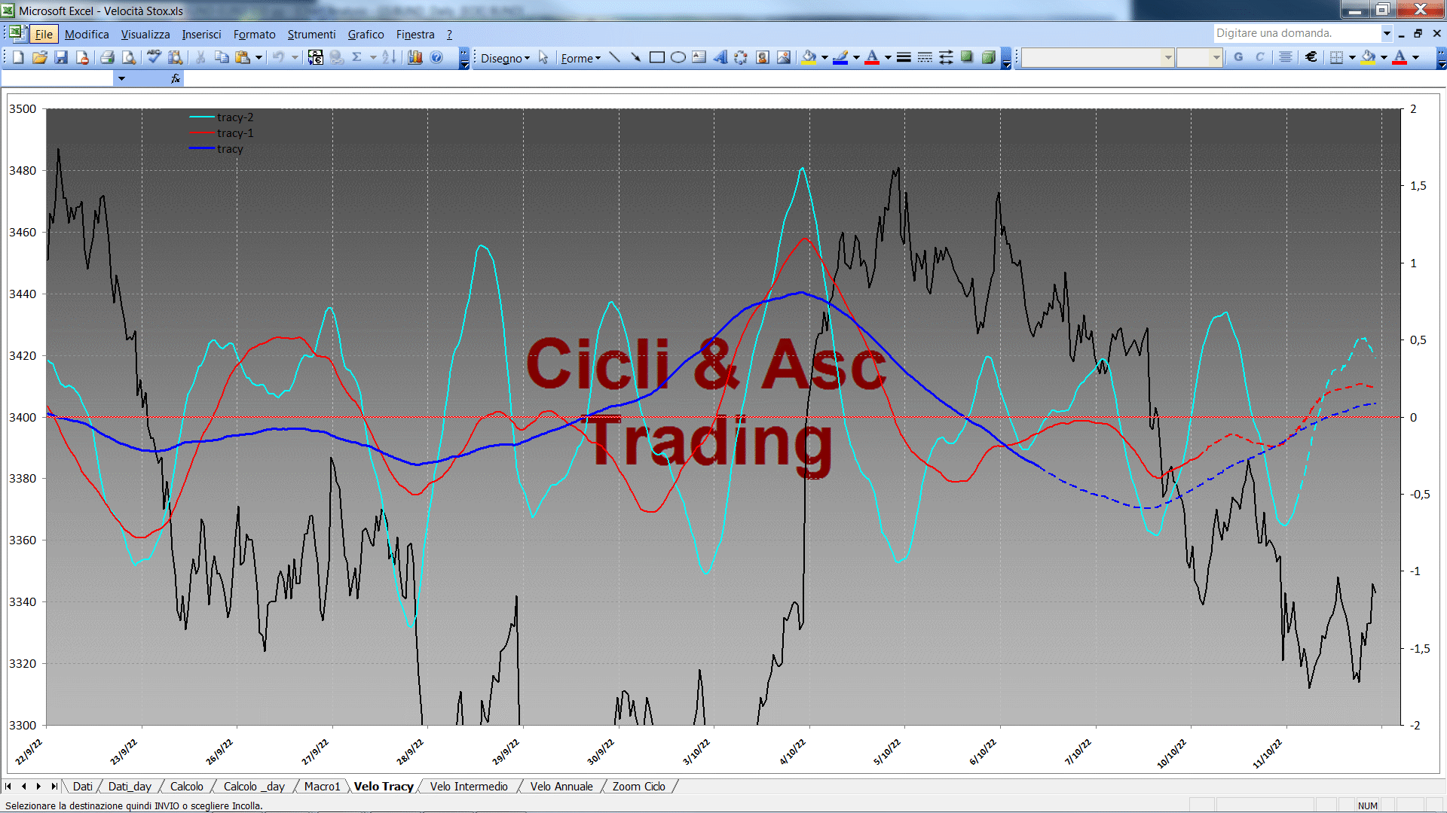The width and height of the screenshot is (1447, 813).
Task: Switch to the Velo Annuale sheet tab
Action: click(x=561, y=786)
